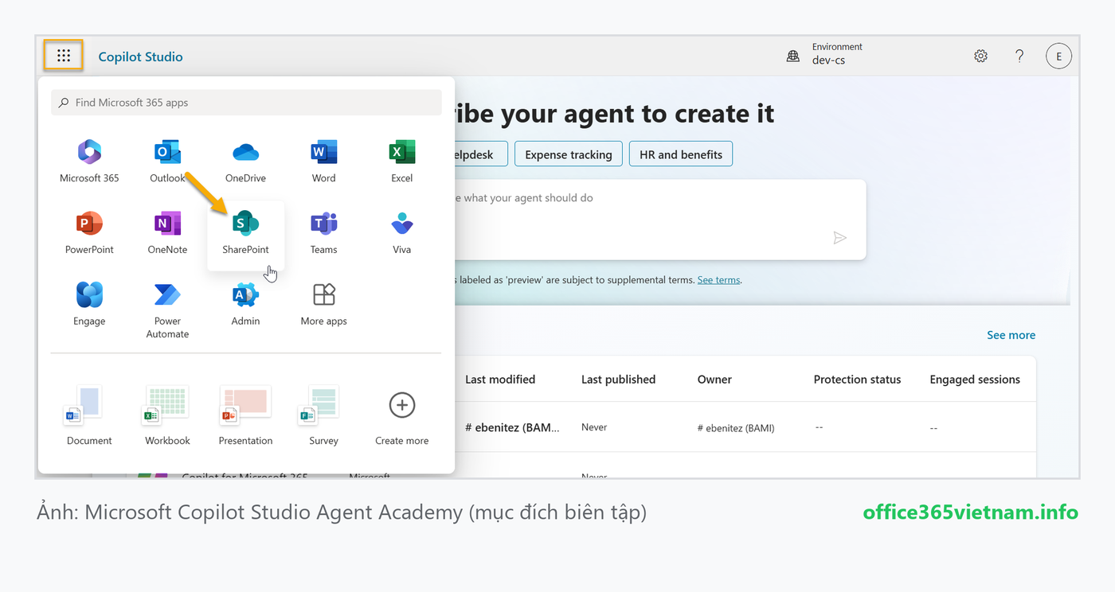Open SharePoint app

tap(245, 235)
